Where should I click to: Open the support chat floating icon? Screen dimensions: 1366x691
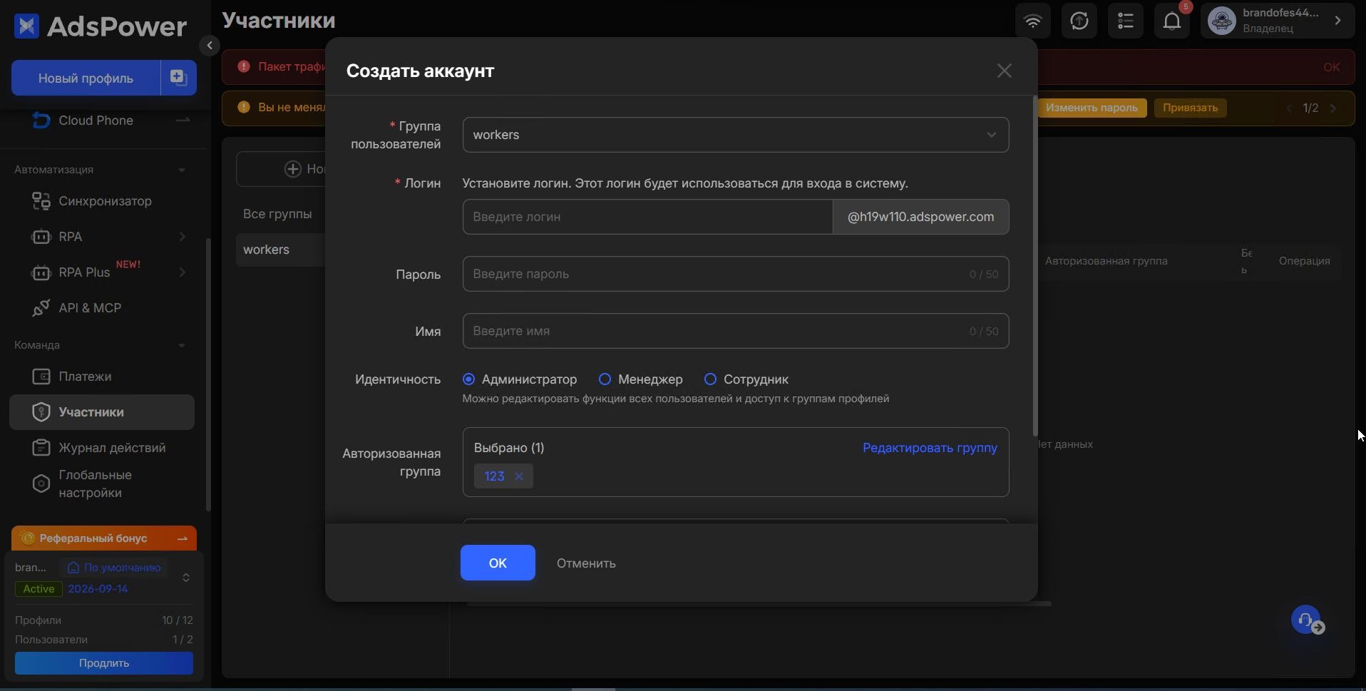pos(1306,620)
